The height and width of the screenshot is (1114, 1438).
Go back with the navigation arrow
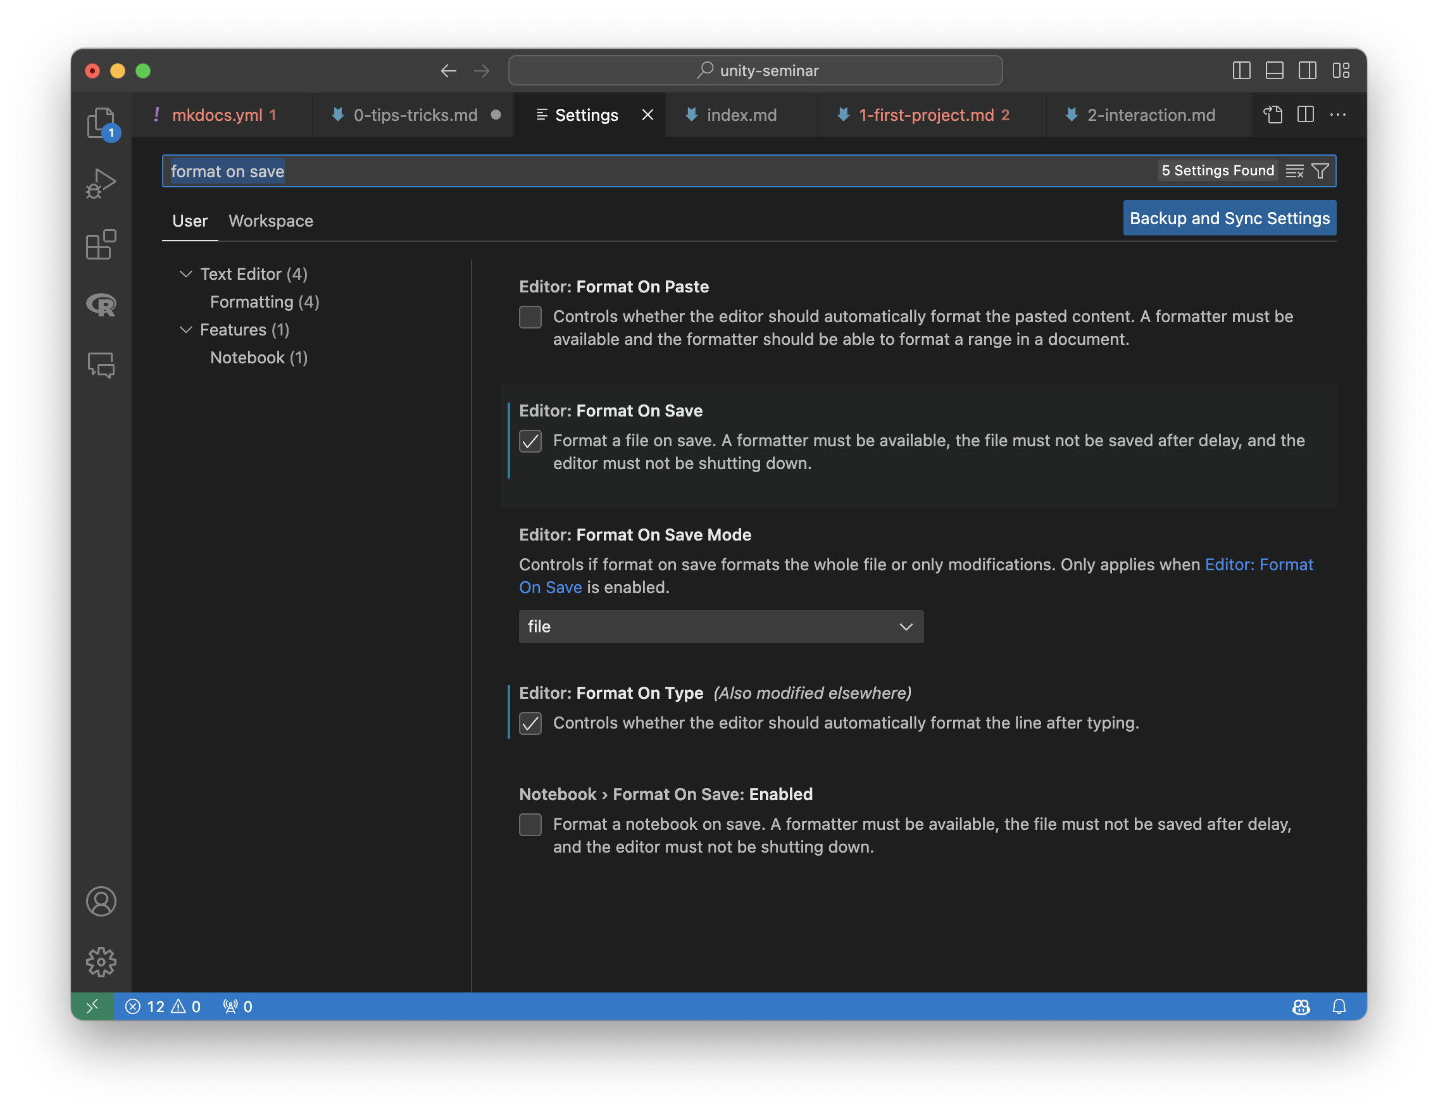click(448, 70)
